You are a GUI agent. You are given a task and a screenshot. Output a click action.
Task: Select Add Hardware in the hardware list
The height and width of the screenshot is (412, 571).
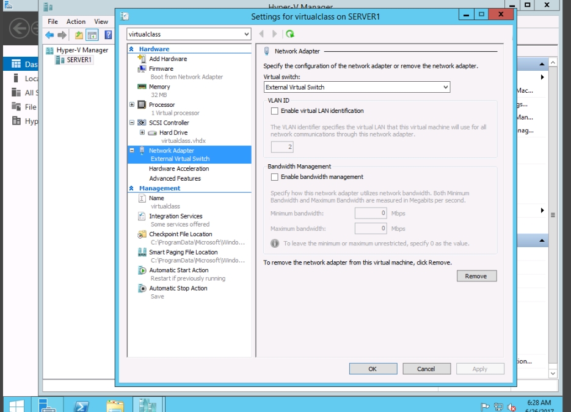click(x=168, y=59)
